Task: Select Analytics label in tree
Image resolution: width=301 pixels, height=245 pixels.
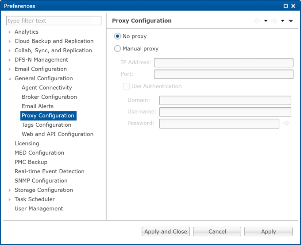Action: pos(27,32)
